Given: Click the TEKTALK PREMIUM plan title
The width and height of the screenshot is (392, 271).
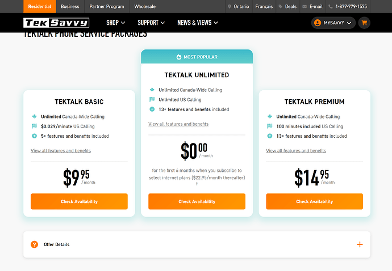Looking at the screenshot, I should (315, 102).
